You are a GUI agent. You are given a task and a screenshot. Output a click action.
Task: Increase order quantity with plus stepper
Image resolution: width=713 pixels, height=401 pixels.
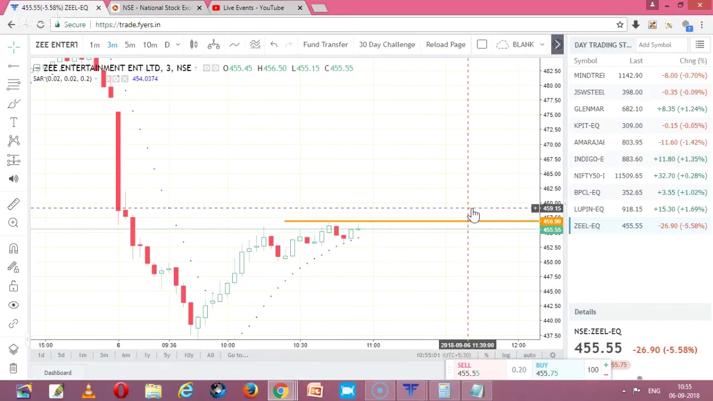click(x=605, y=365)
